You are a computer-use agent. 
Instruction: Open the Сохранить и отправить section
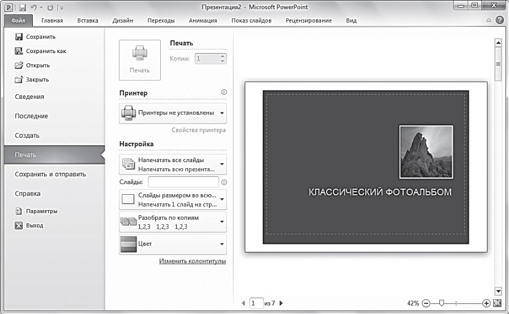tap(50, 174)
